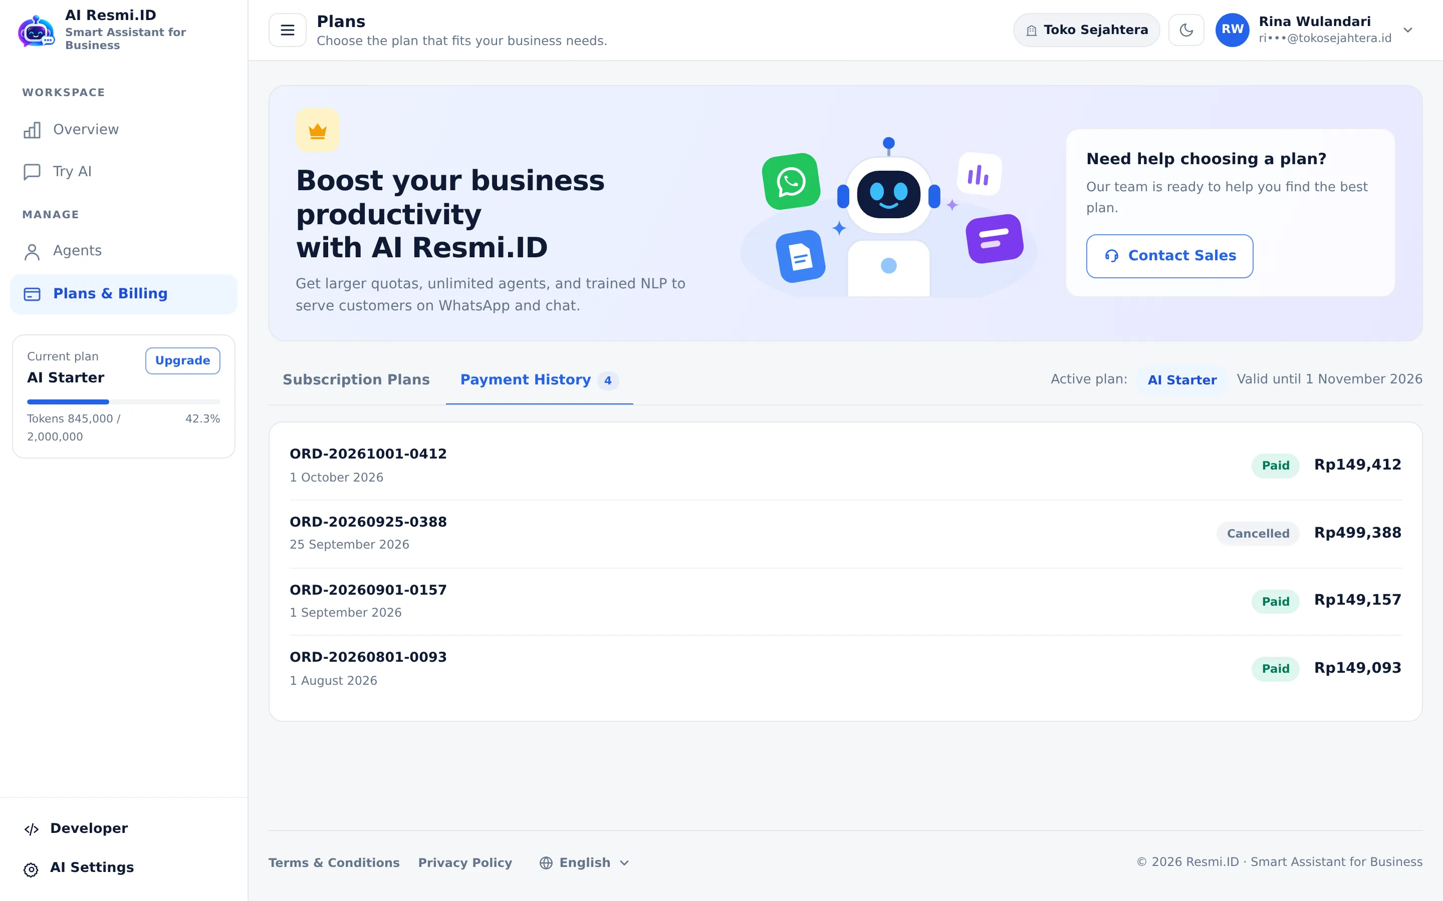Click the AI Starter active plan badge
1443x901 pixels.
[1182, 379]
